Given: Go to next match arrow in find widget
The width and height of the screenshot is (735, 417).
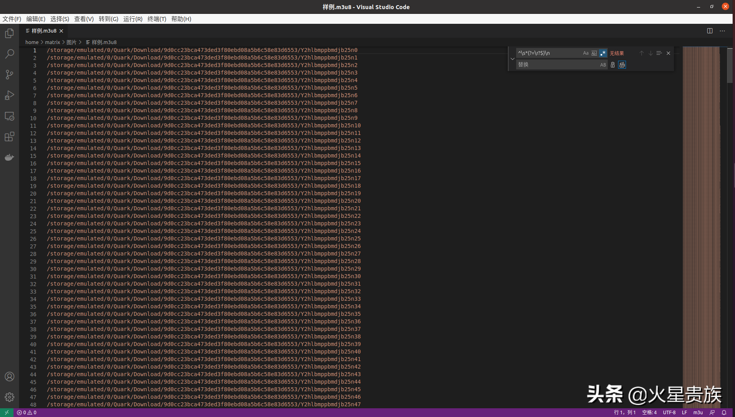Looking at the screenshot, I should (x=651, y=53).
